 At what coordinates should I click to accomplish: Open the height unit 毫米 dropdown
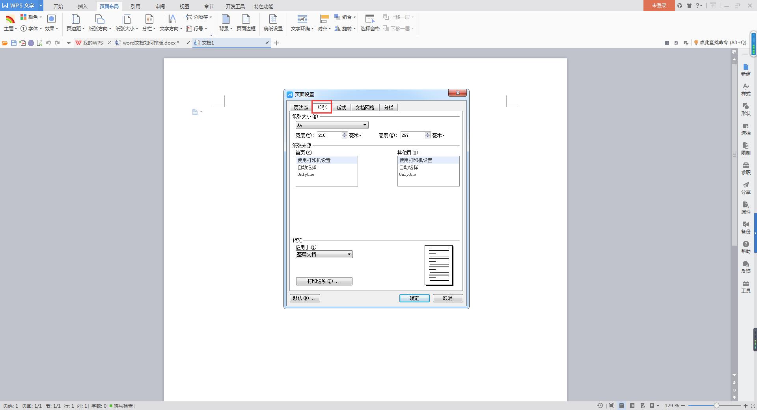438,135
